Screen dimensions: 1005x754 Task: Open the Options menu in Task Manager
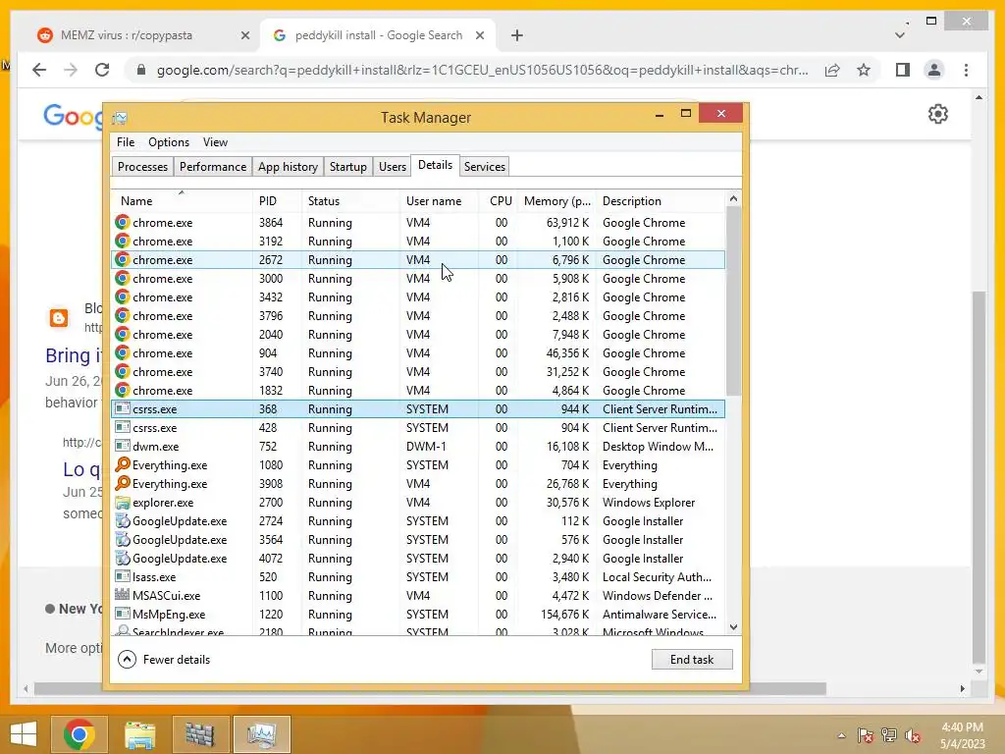tap(169, 142)
